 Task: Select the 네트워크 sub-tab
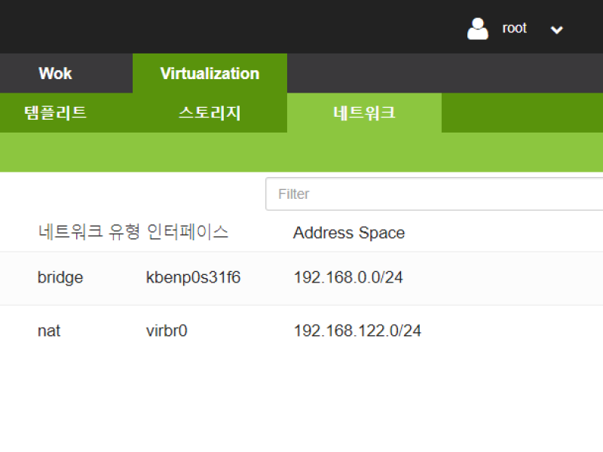(364, 113)
